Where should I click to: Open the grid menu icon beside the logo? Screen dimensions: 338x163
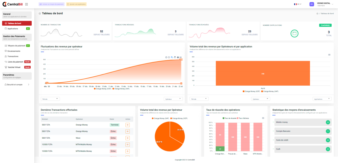[x=26, y=4]
